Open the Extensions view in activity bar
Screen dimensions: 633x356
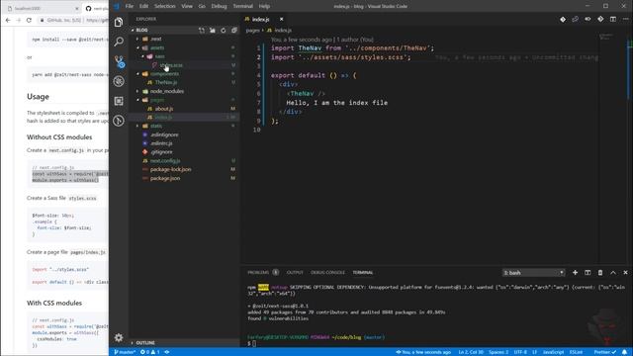point(119,101)
